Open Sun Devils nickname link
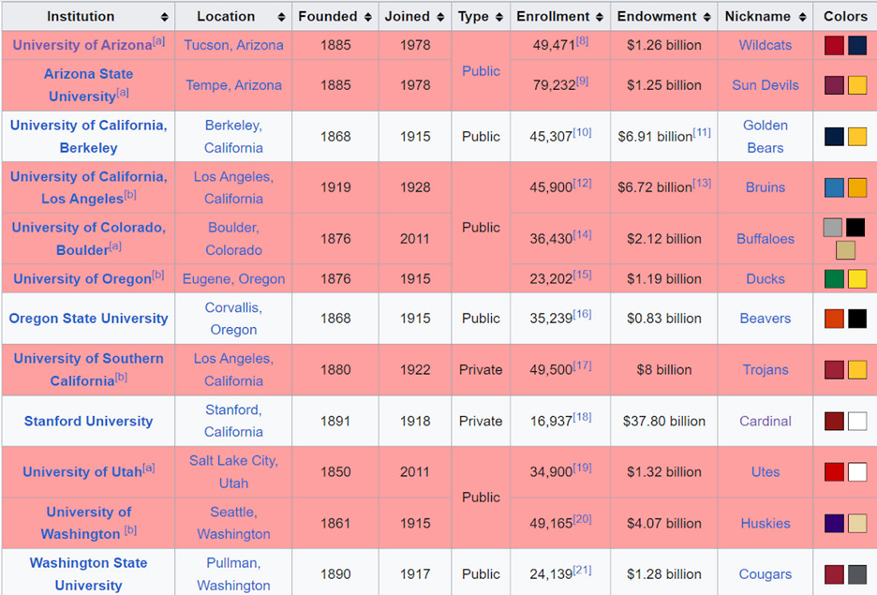This screenshot has width=877, height=595. (x=766, y=85)
